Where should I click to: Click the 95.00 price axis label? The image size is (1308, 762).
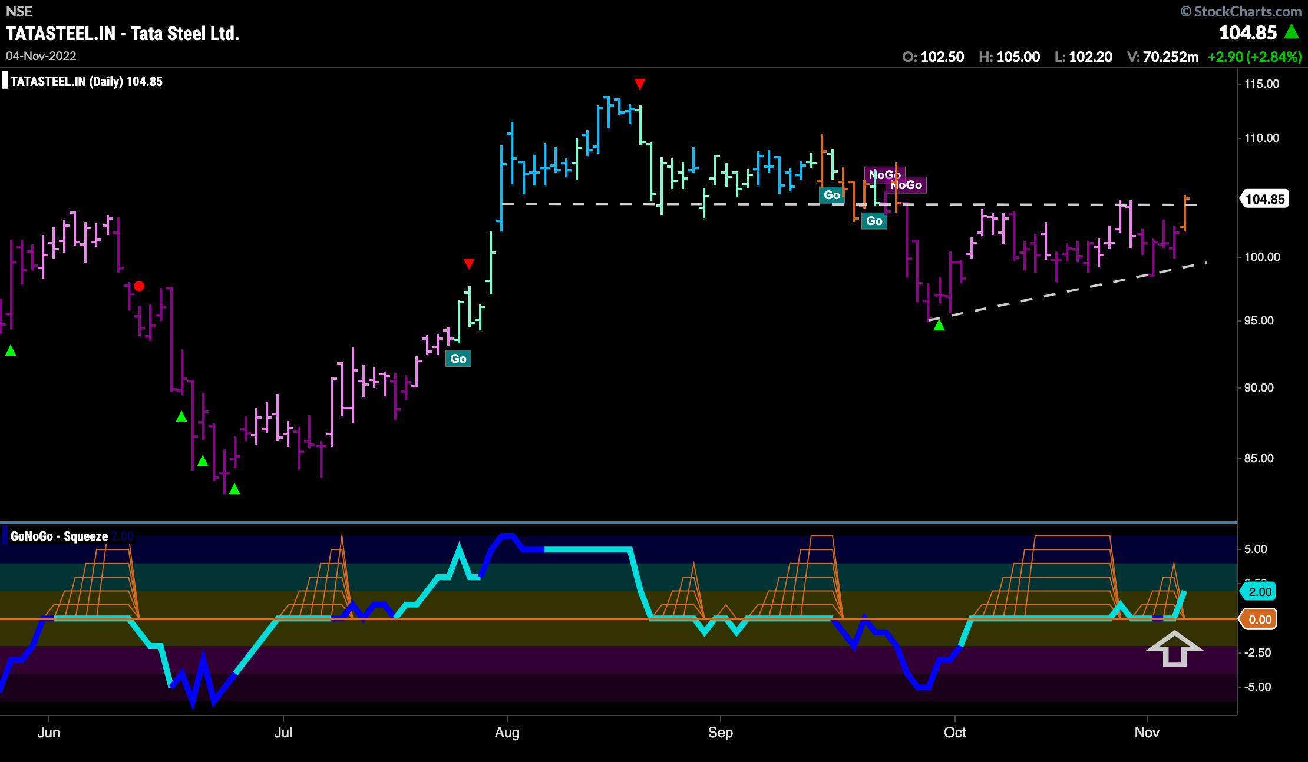point(1259,320)
